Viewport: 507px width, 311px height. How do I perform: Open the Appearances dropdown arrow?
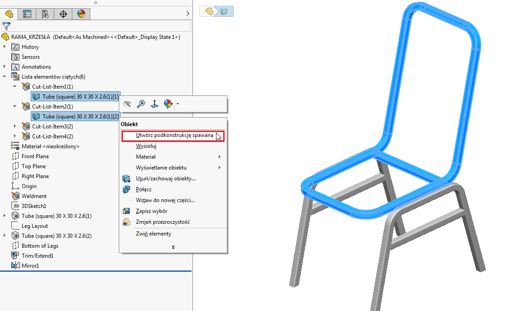click(178, 104)
